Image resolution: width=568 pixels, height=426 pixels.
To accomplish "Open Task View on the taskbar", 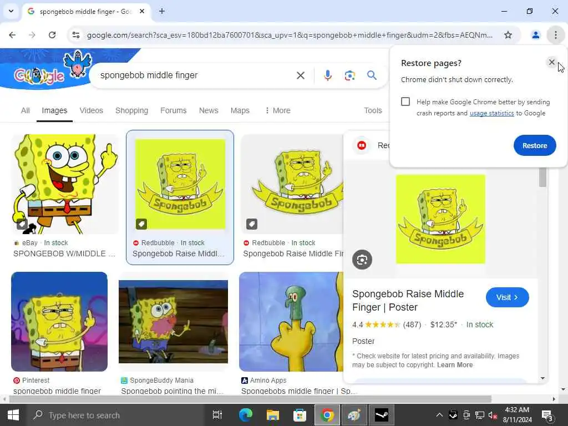I will click(x=217, y=415).
